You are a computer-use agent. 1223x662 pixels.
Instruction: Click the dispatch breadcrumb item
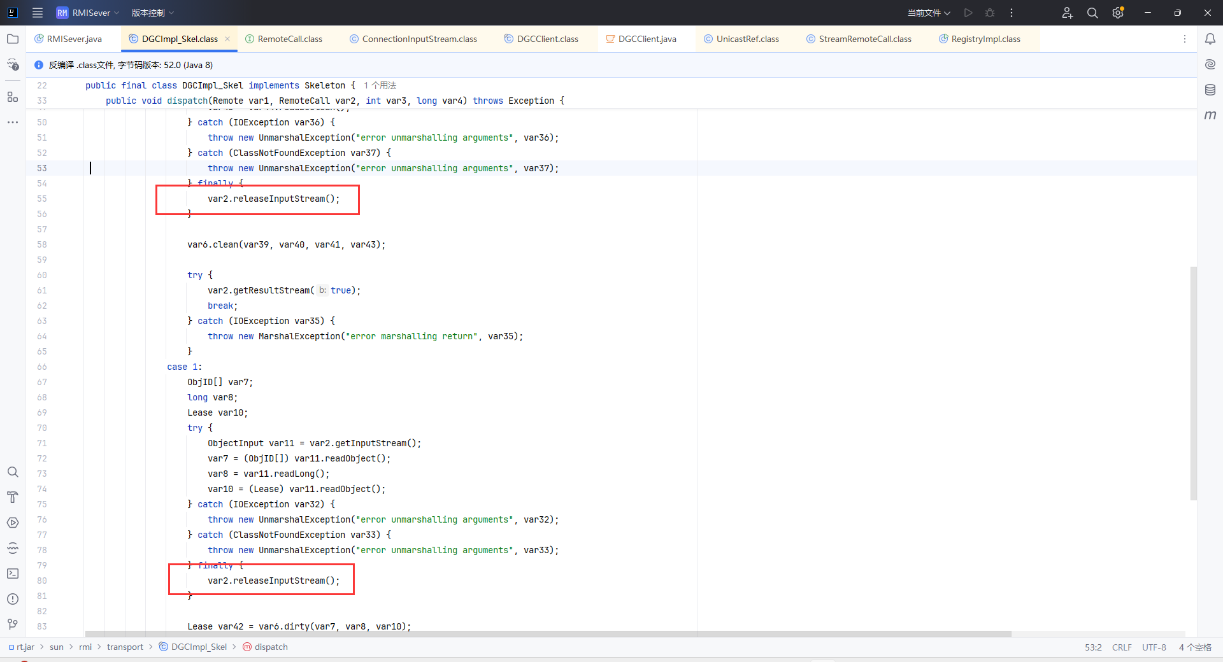pyautogui.click(x=271, y=647)
